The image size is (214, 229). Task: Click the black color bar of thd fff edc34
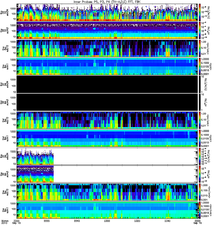coord(200,84)
